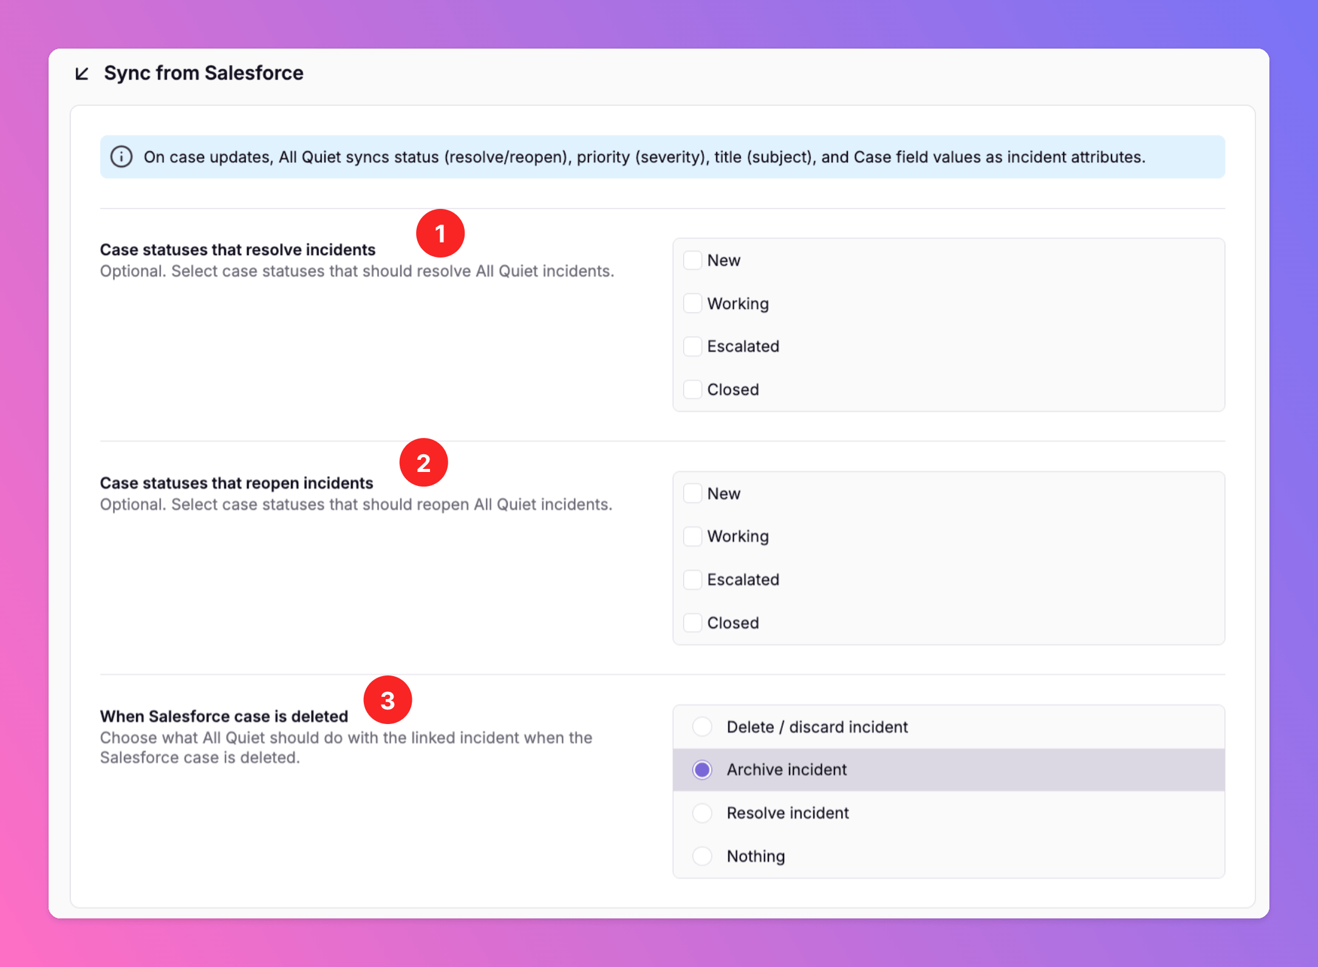Image resolution: width=1318 pixels, height=967 pixels.
Task: Check Escalated under resolve incidents statuses
Action: (692, 346)
